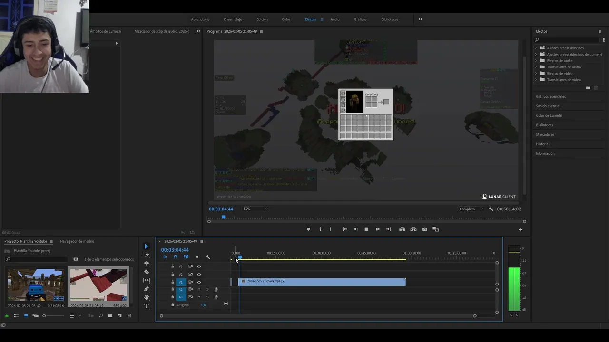The width and height of the screenshot is (609, 342).
Task: Click the project panel find magnifier icon
Action: coord(100,315)
